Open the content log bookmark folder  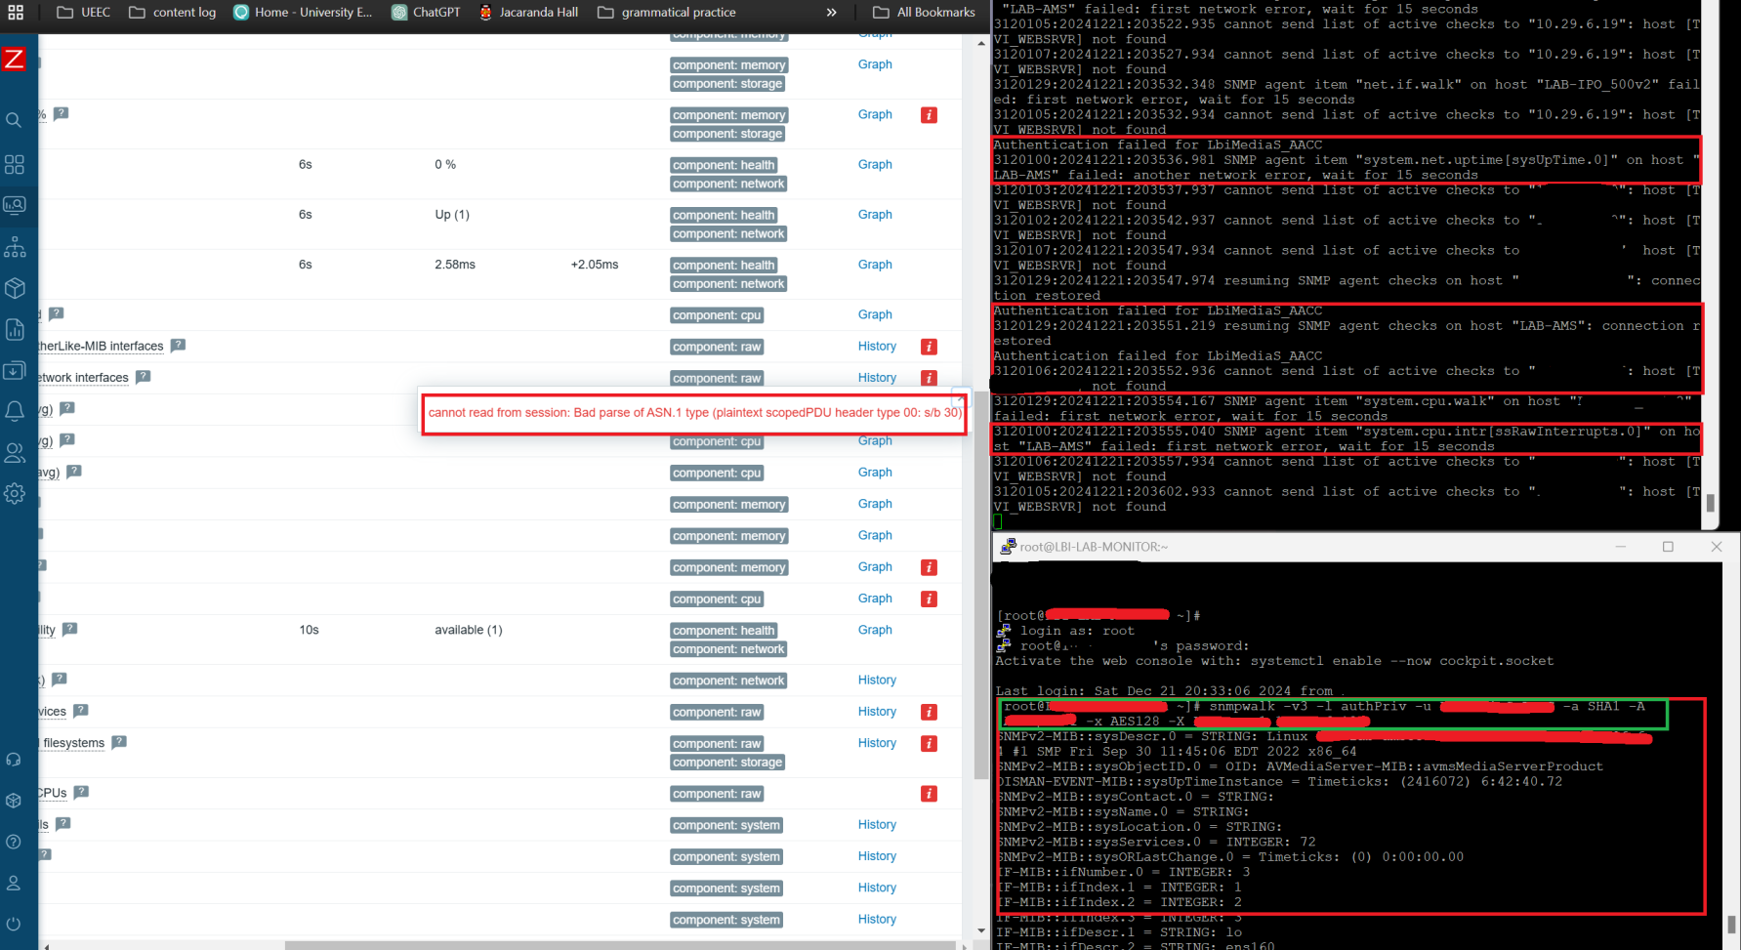click(x=173, y=13)
